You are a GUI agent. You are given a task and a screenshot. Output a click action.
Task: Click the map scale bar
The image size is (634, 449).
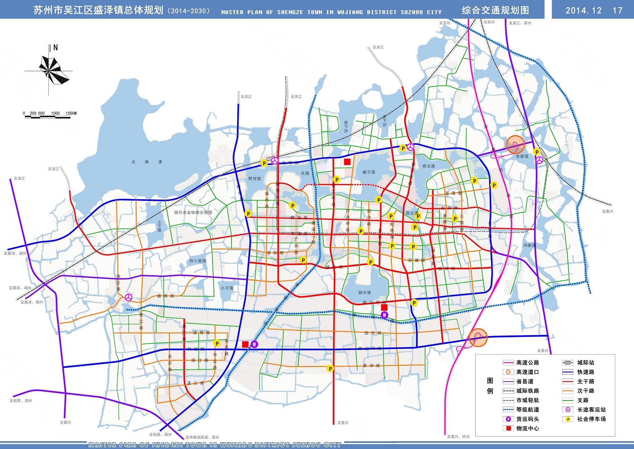(x=50, y=115)
